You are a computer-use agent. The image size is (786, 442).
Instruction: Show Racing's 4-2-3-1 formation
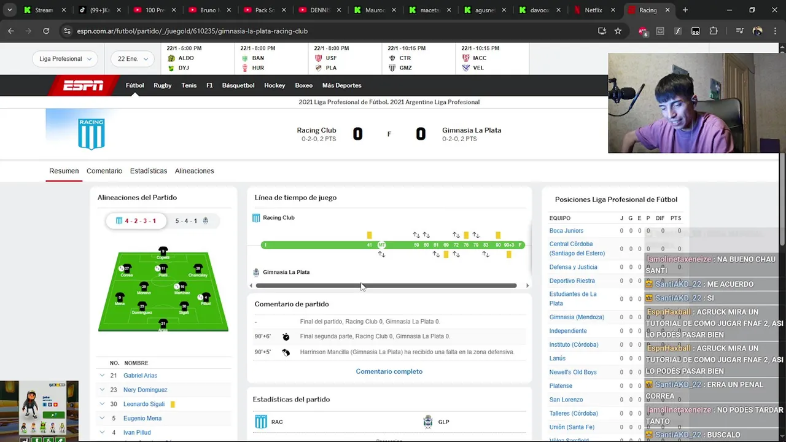[136, 220]
